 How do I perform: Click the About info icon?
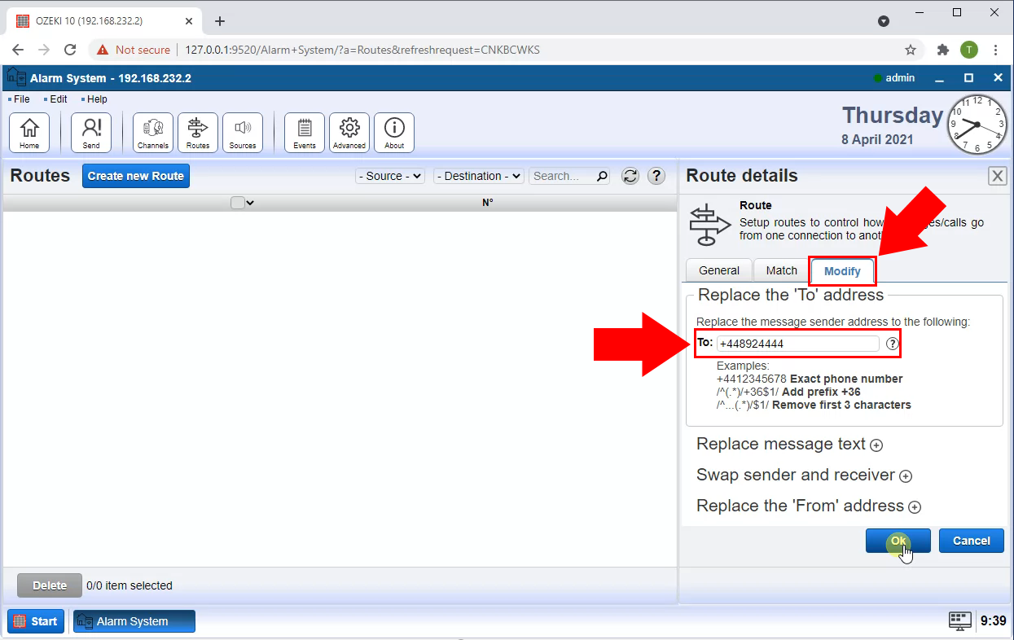tap(394, 132)
